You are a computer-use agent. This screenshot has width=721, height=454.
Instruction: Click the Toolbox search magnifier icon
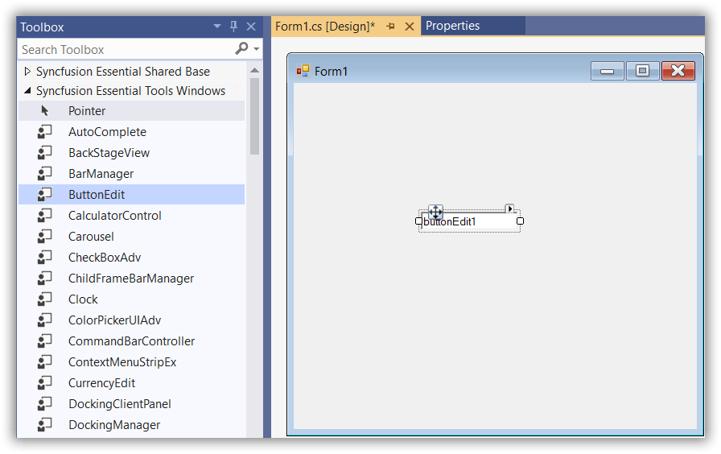pos(241,48)
